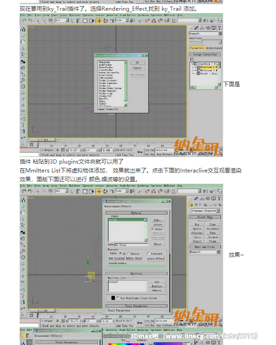Image resolution: width=276 pixels, height=345 pixels.
Task: Activate Select and Move in the controller screenshot
Action: (99, 21)
